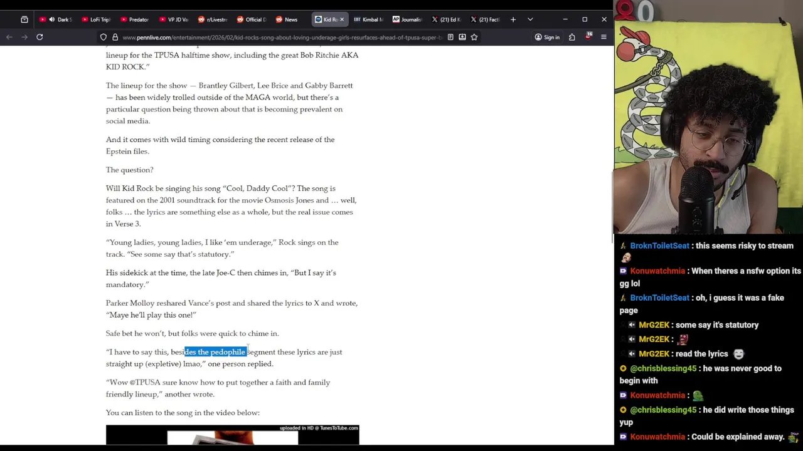Click the paragraph starting 'Will Kid Rock be singing'
Screen dimensions: 803x451
point(231,206)
